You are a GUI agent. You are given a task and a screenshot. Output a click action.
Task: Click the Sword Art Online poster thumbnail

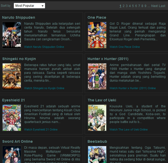pos(12,154)
